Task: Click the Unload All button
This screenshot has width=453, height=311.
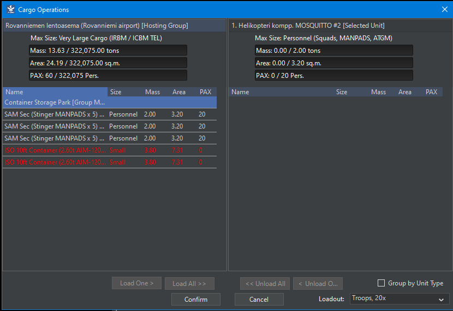Action: [265, 284]
